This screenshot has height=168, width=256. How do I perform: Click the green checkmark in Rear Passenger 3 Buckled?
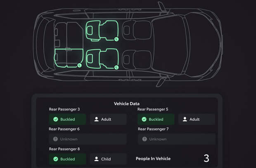click(56, 119)
